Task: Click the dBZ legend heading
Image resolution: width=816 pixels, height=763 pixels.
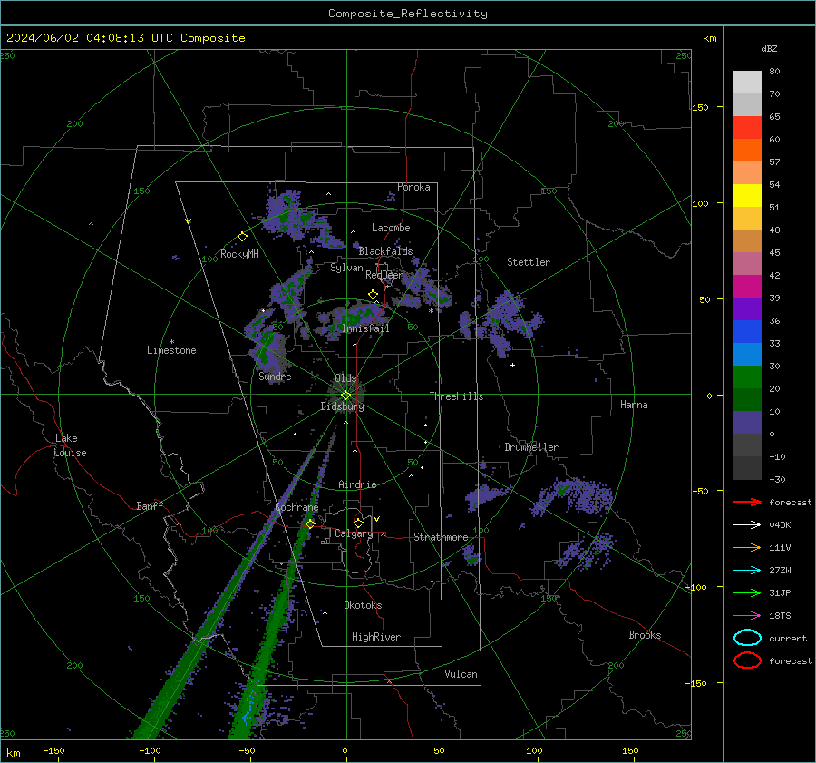Action: (x=769, y=49)
